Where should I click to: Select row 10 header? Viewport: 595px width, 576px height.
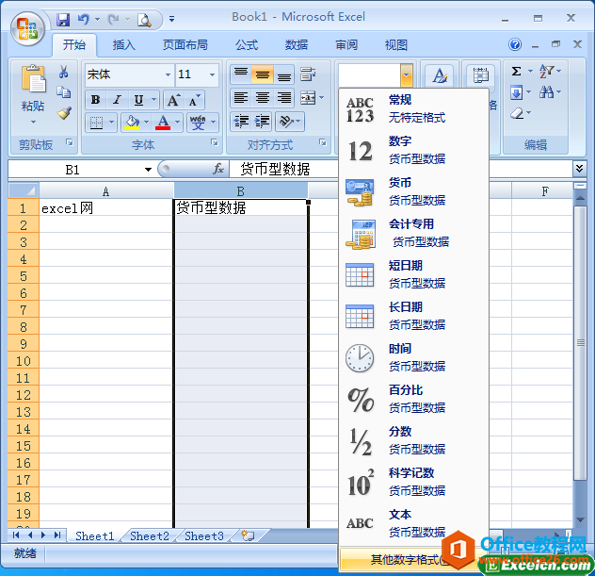(24, 361)
